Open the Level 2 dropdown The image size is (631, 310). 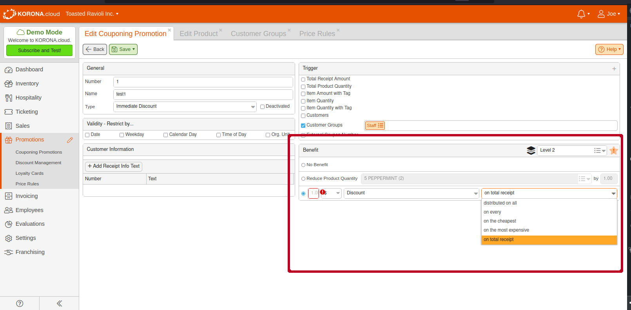tap(600, 150)
